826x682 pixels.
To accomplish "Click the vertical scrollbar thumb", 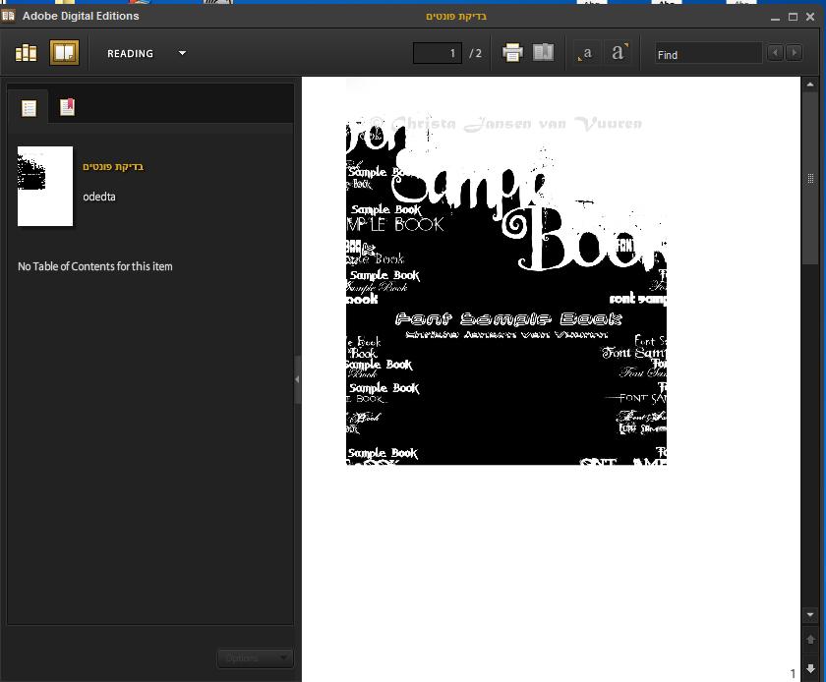I will tap(810, 179).
